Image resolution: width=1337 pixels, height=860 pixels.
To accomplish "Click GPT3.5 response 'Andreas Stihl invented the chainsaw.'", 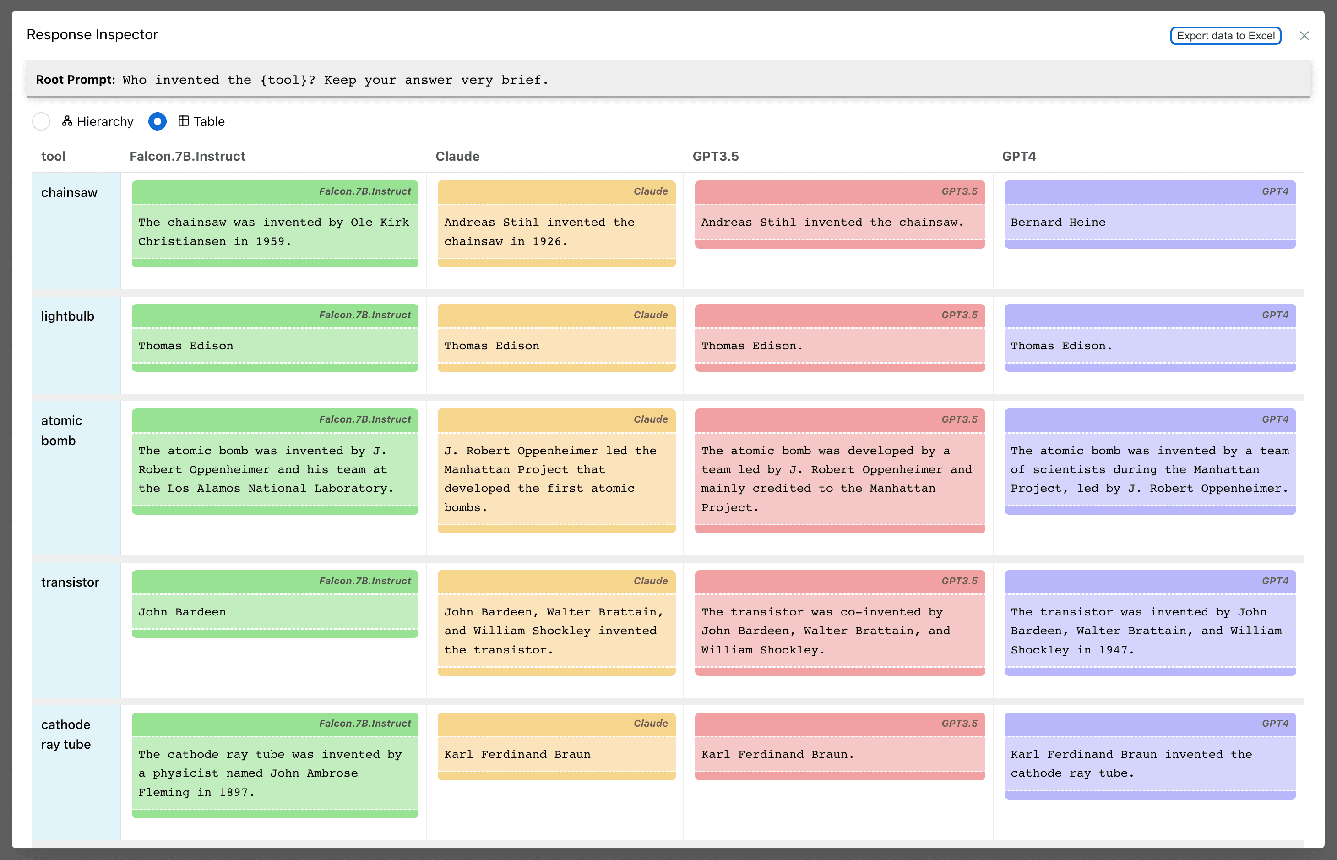I will (840, 222).
